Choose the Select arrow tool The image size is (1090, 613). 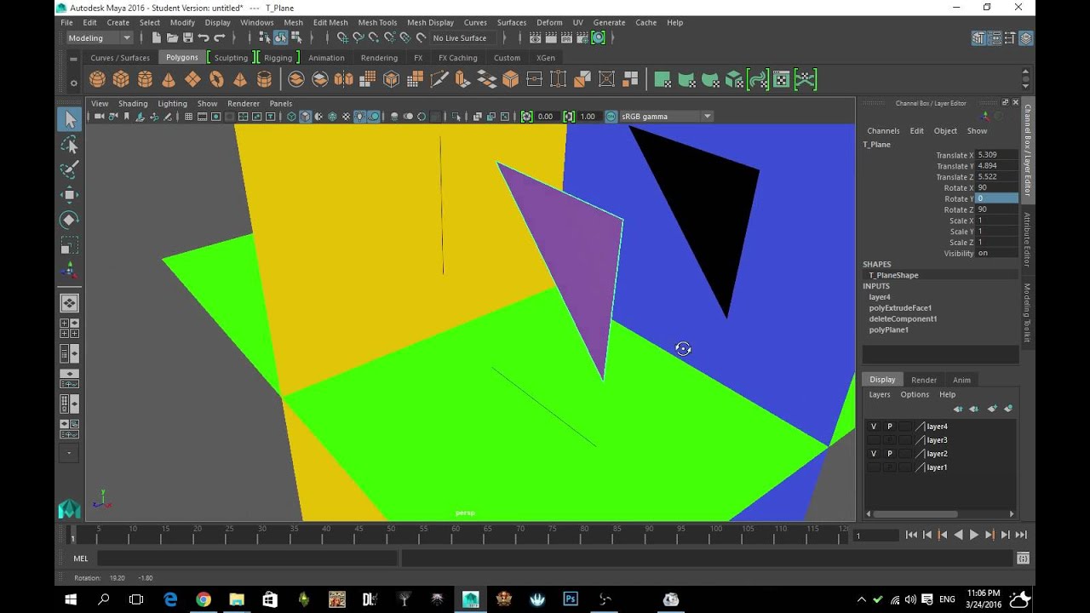point(70,120)
